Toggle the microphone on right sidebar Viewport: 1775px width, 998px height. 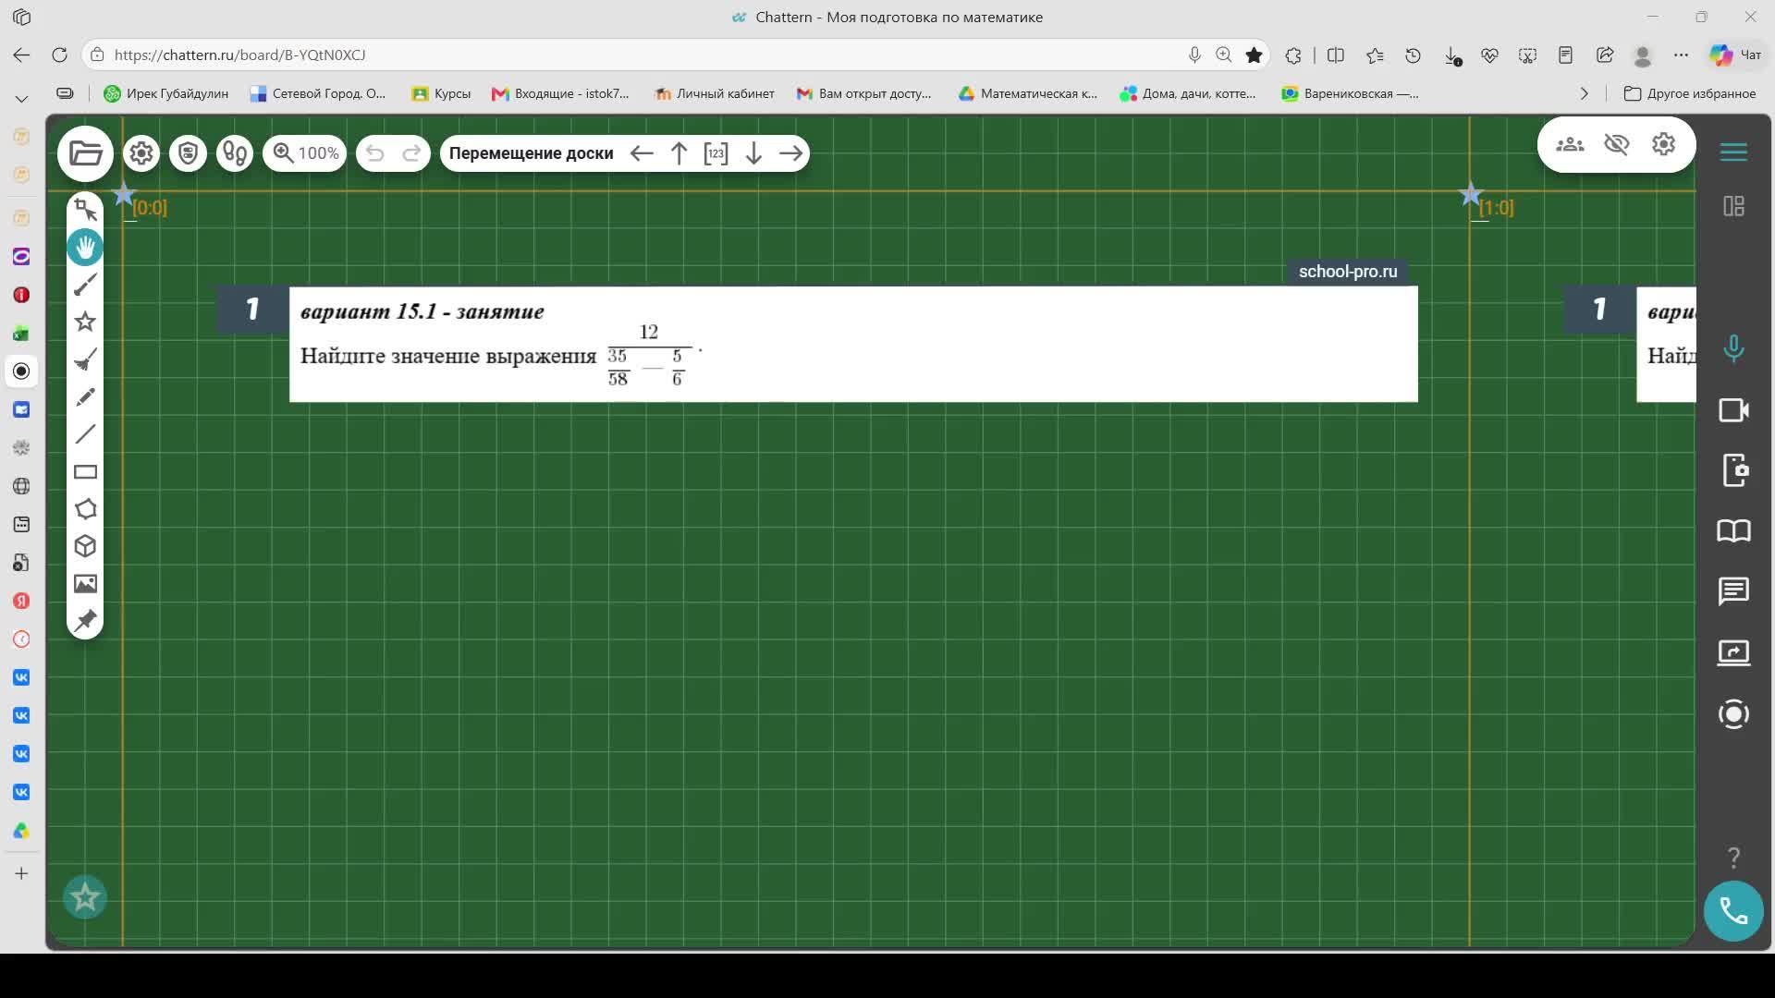click(x=1733, y=348)
